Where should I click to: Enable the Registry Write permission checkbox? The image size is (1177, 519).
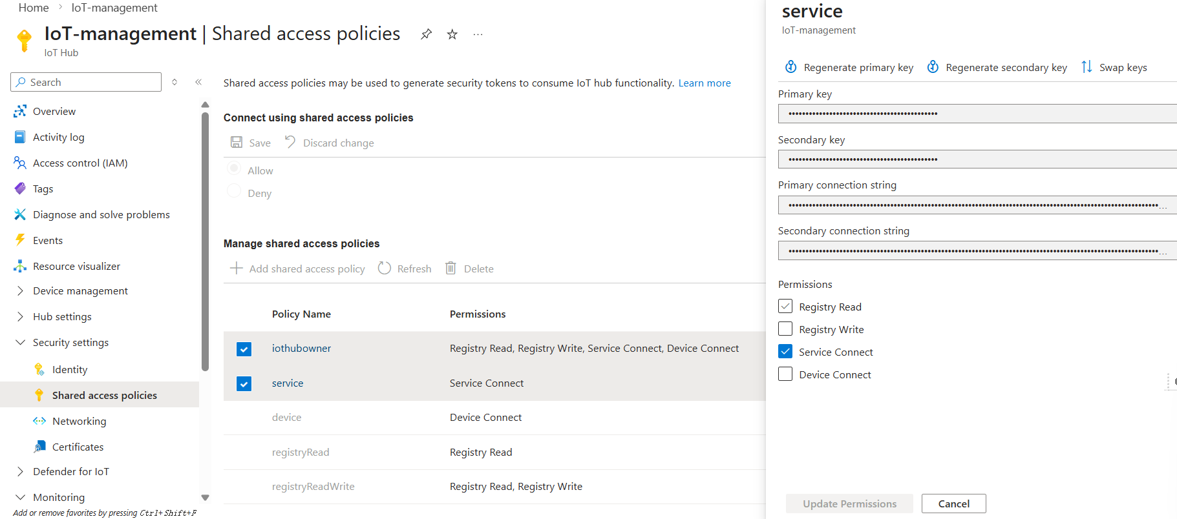(x=785, y=329)
